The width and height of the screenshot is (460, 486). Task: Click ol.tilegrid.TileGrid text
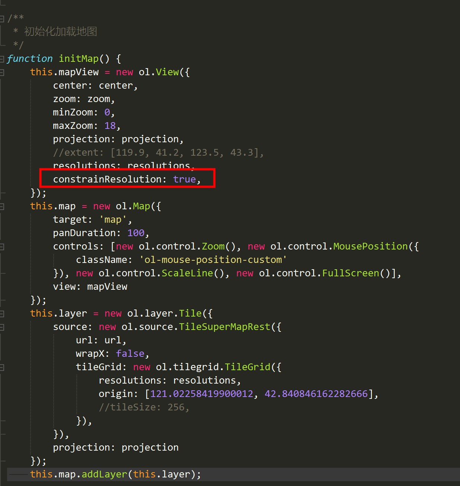(213, 367)
